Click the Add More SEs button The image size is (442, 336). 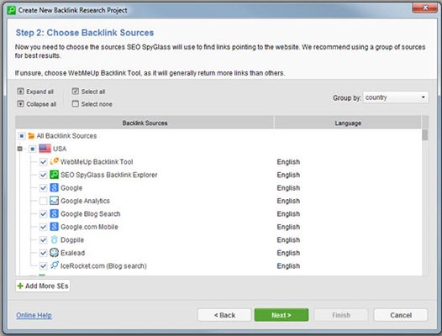43,286
